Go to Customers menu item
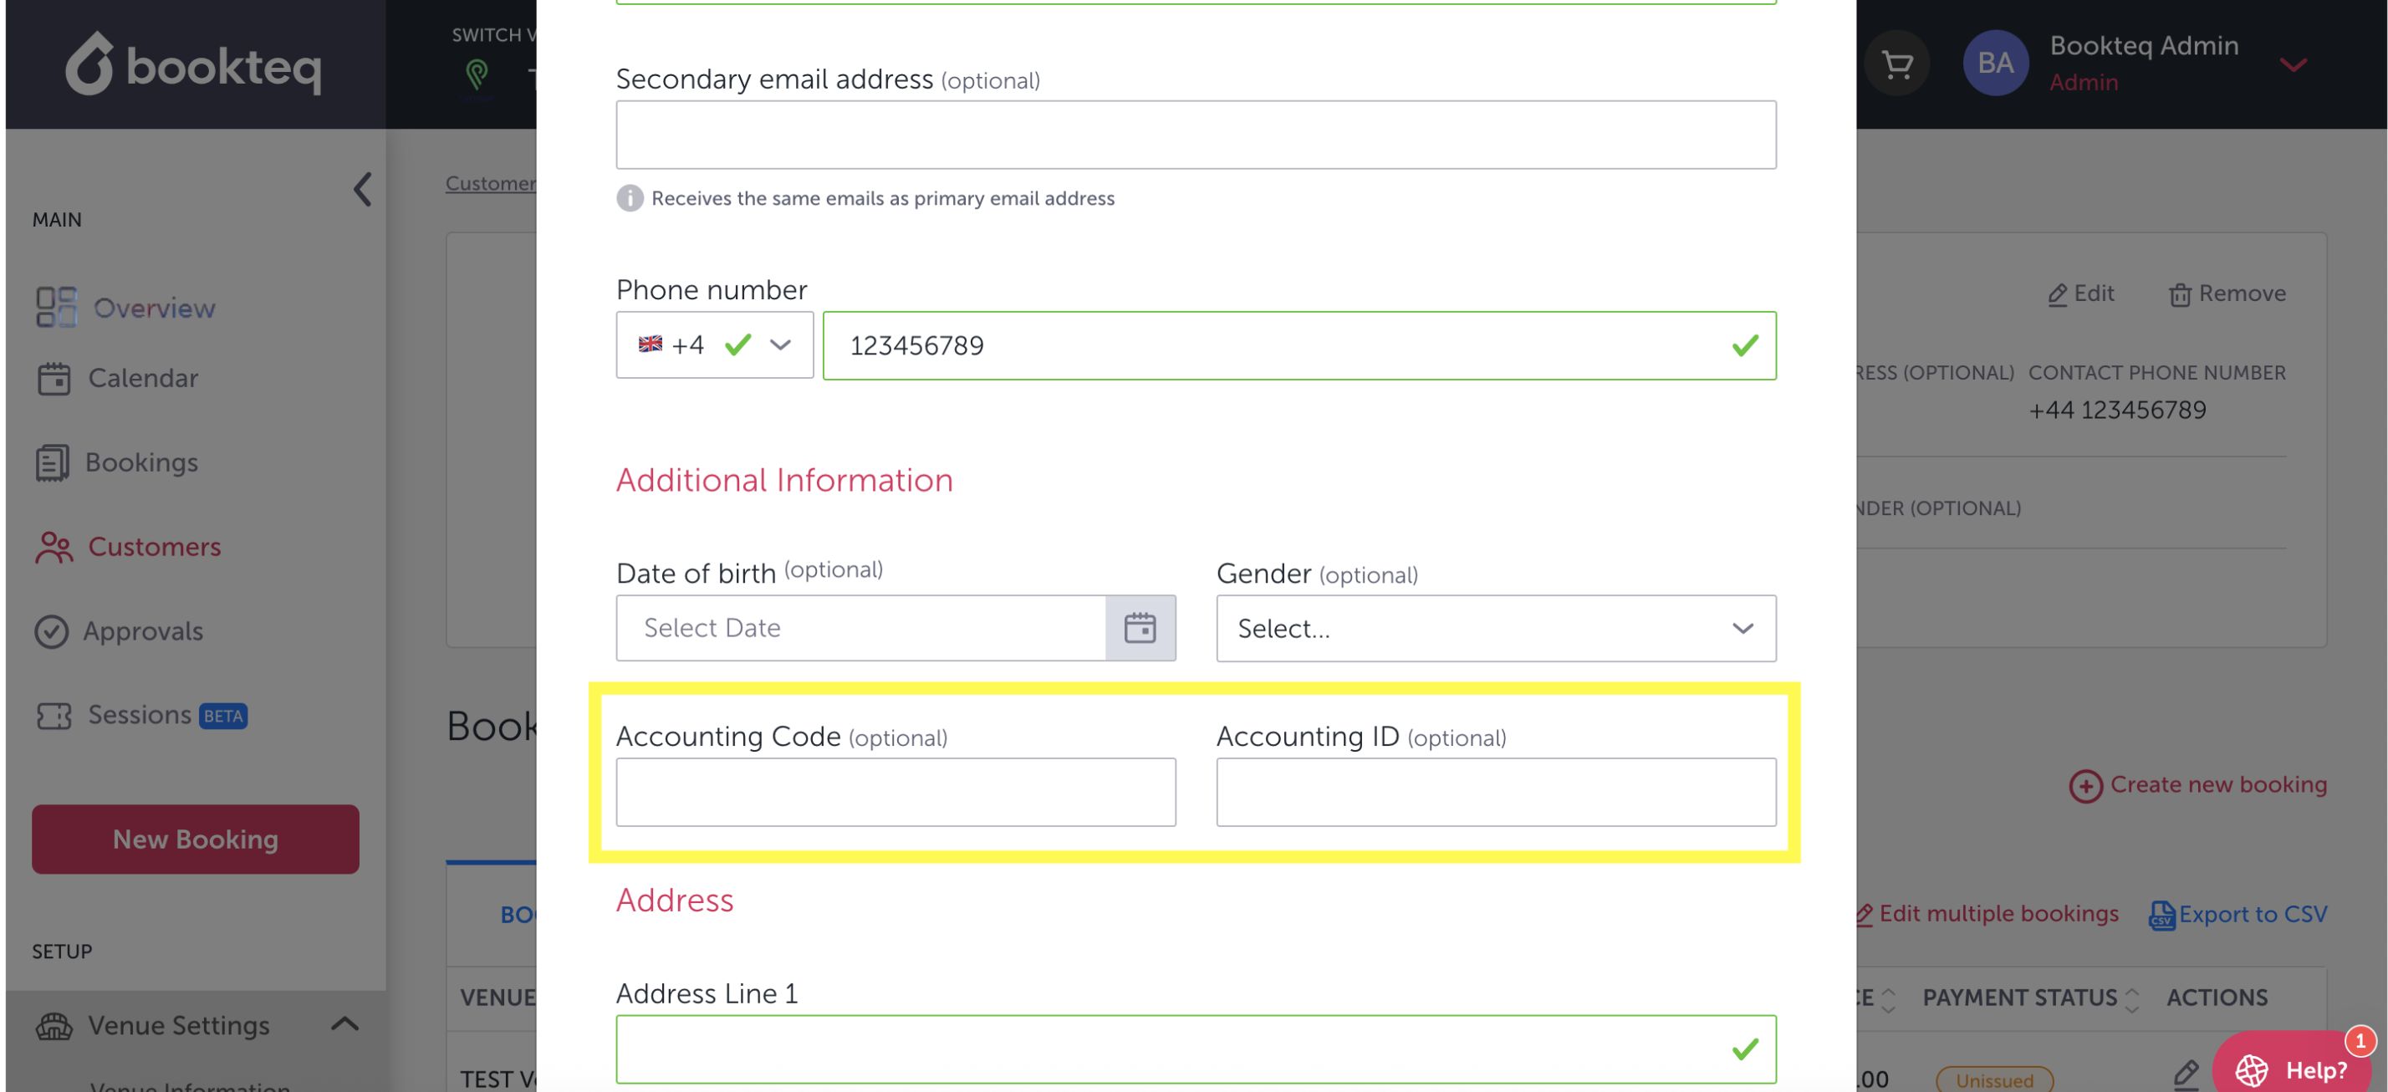This screenshot has width=2388, height=1092. [154, 546]
